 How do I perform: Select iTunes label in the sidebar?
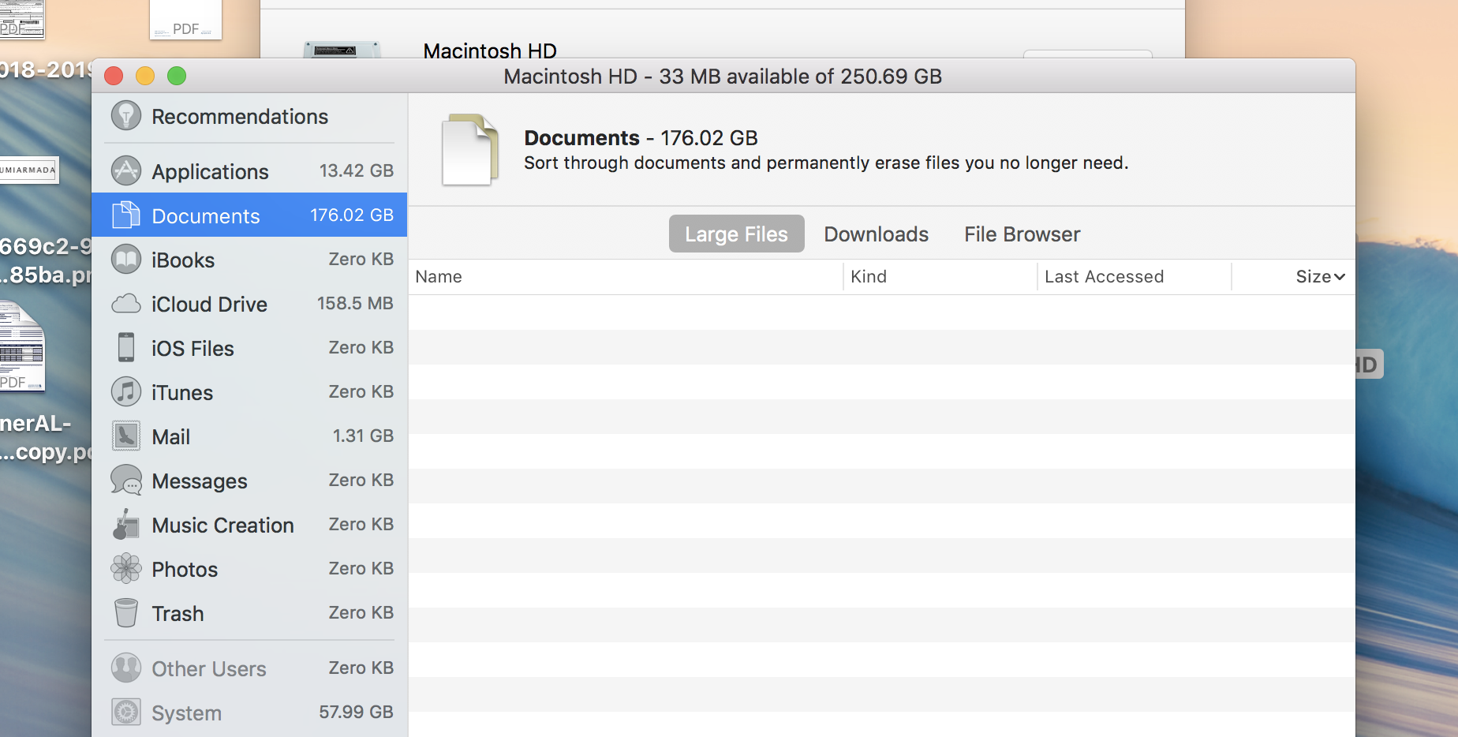coord(182,392)
